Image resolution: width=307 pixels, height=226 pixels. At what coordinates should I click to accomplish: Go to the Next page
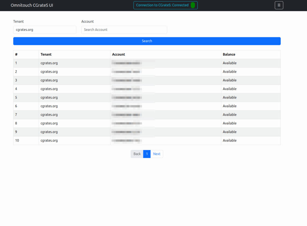[156, 154]
